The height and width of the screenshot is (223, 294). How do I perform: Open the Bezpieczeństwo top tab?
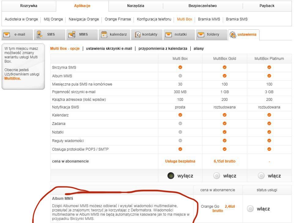click(x=203, y=6)
